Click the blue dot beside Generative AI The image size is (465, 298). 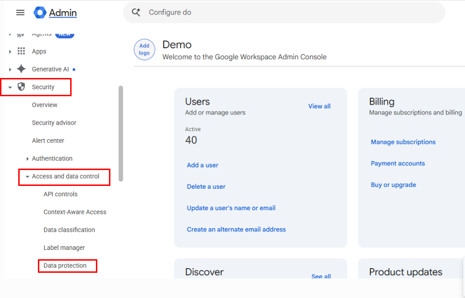[74, 70]
